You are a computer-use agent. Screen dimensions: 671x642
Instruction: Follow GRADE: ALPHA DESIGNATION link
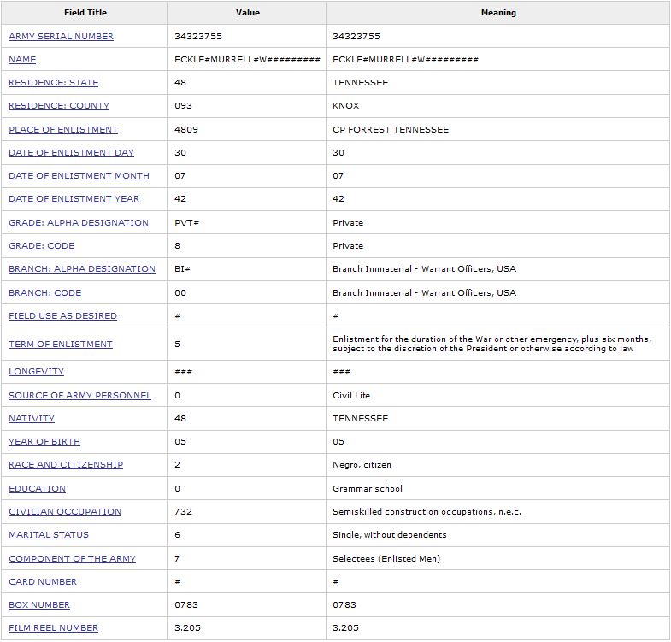tap(79, 223)
